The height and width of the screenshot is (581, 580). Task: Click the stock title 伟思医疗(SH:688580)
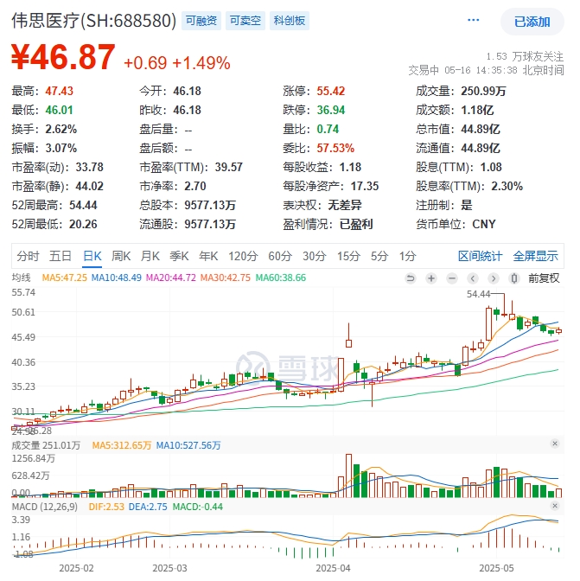tap(93, 21)
